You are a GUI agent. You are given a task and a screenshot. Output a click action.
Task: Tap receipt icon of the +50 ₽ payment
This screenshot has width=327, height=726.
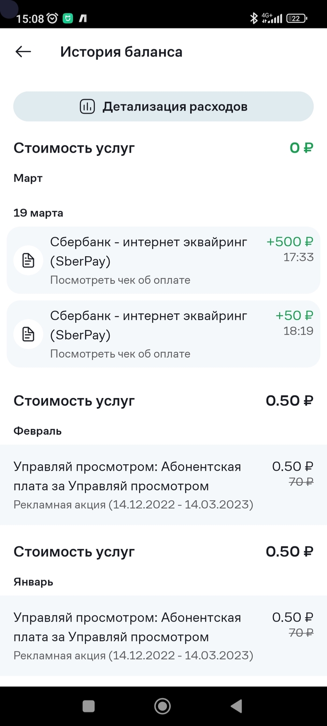28,334
